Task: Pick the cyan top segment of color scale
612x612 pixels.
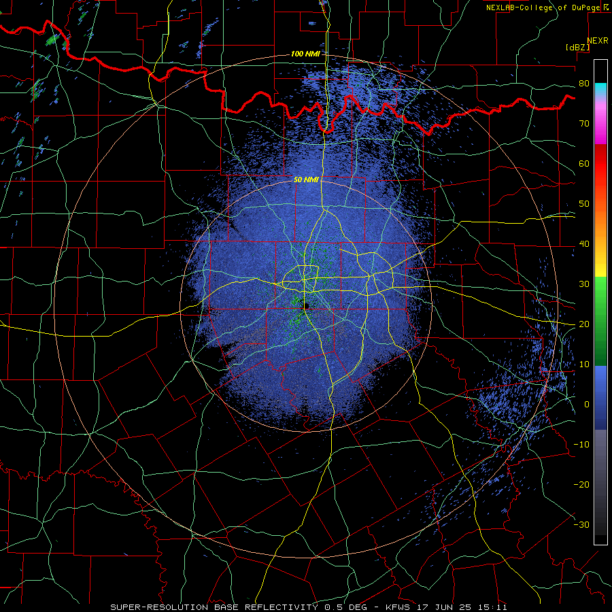Action: tap(600, 90)
